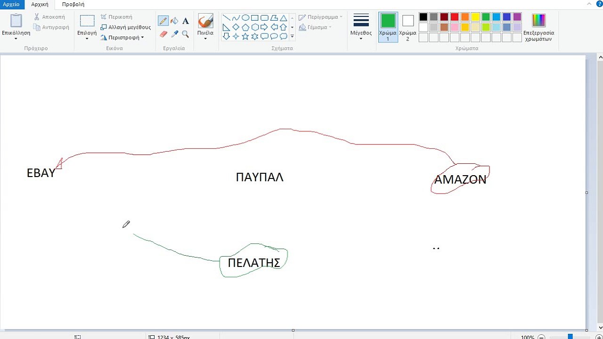Screen dimensions: 603x339
Task: Open the Πινέλα brushes dropdown arrow
Action: [205, 39]
